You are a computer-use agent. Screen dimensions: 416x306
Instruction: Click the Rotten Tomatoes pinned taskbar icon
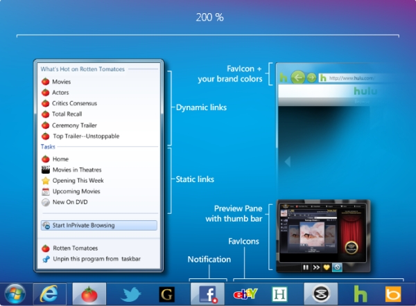[x=89, y=294]
